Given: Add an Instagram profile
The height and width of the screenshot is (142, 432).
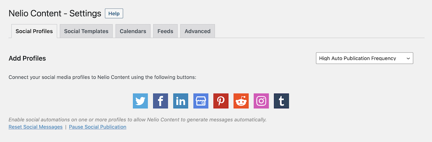Looking at the screenshot, I should (x=261, y=101).
